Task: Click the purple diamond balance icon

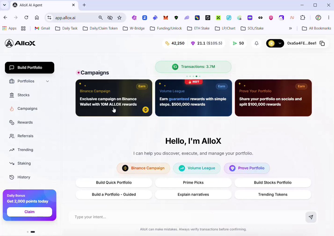Action: [193, 43]
